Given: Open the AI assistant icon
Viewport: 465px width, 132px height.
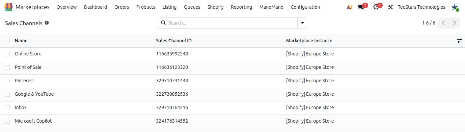Looking at the screenshot, I should tap(350, 7).
